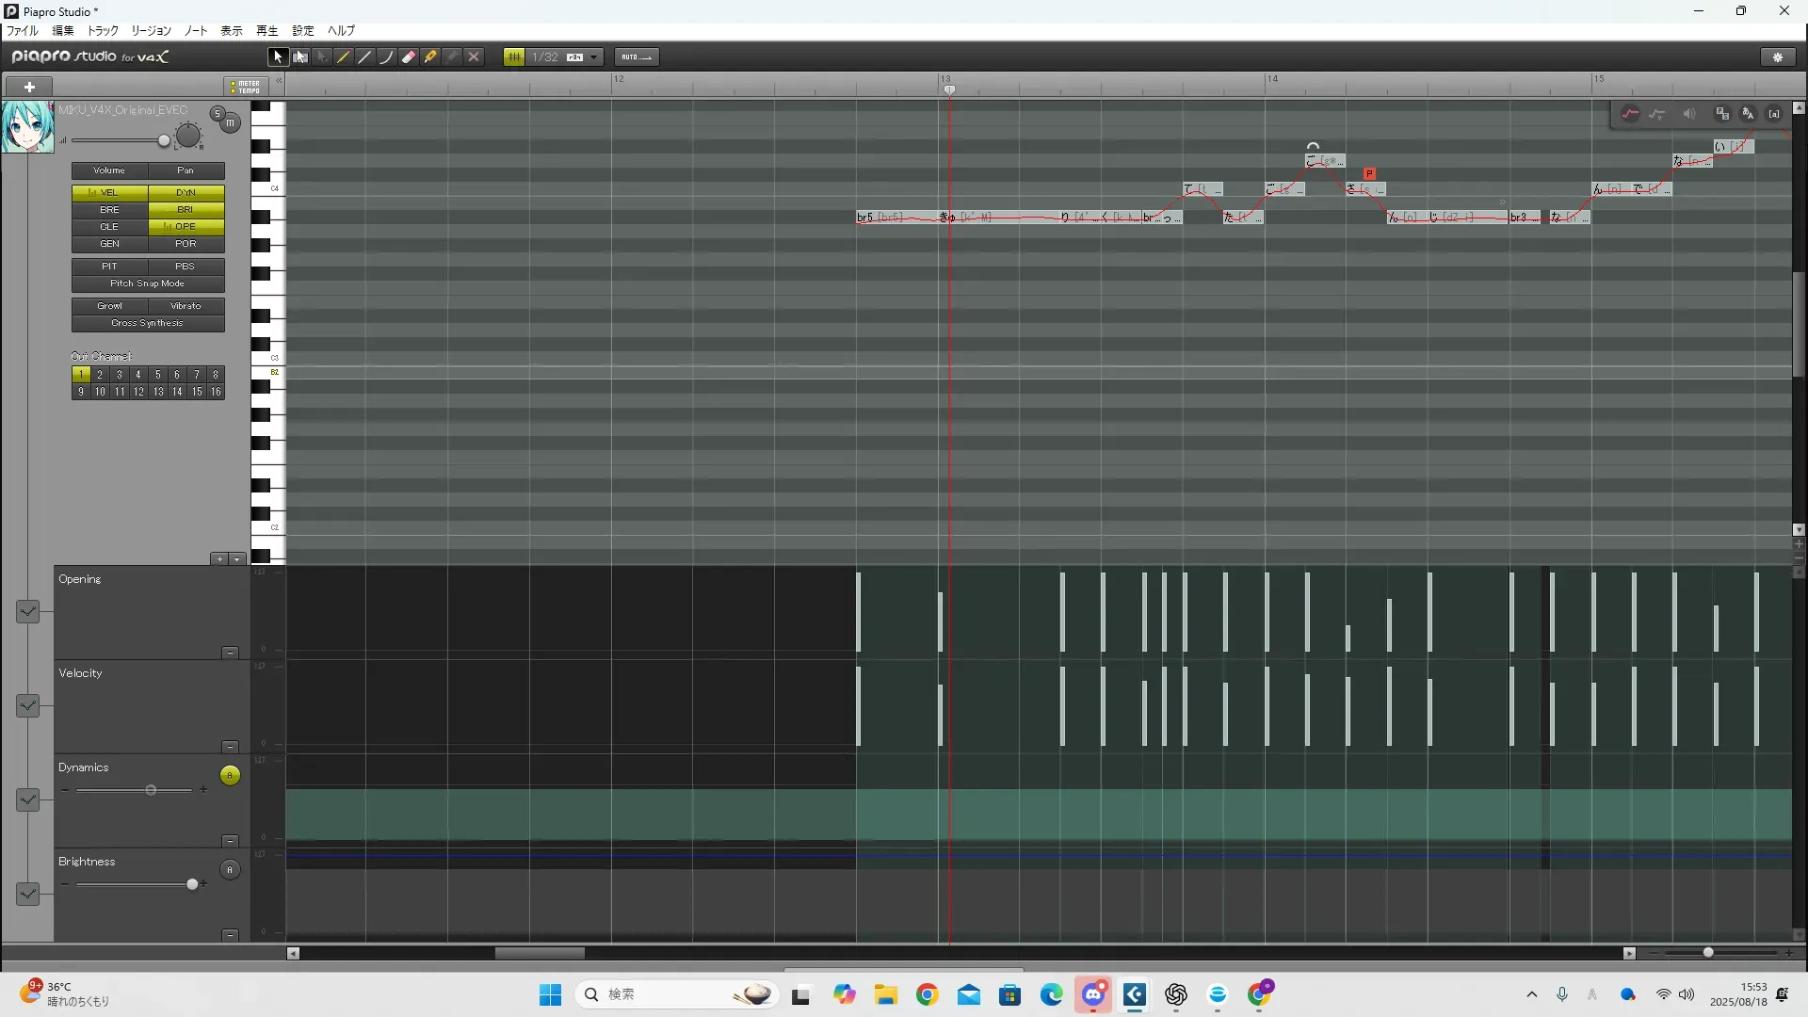Image resolution: width=1808 pixels, height=1017 pixels.
Task: Click the lyrics display あA icon
Action: coord(1748,114)
